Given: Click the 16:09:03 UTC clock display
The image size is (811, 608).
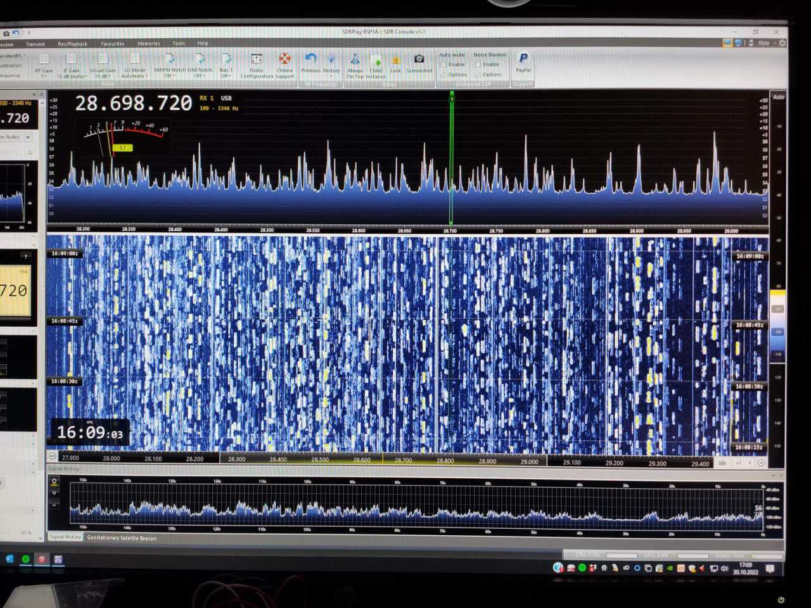Looking at the screenshot, I should (x=90, y=432).
